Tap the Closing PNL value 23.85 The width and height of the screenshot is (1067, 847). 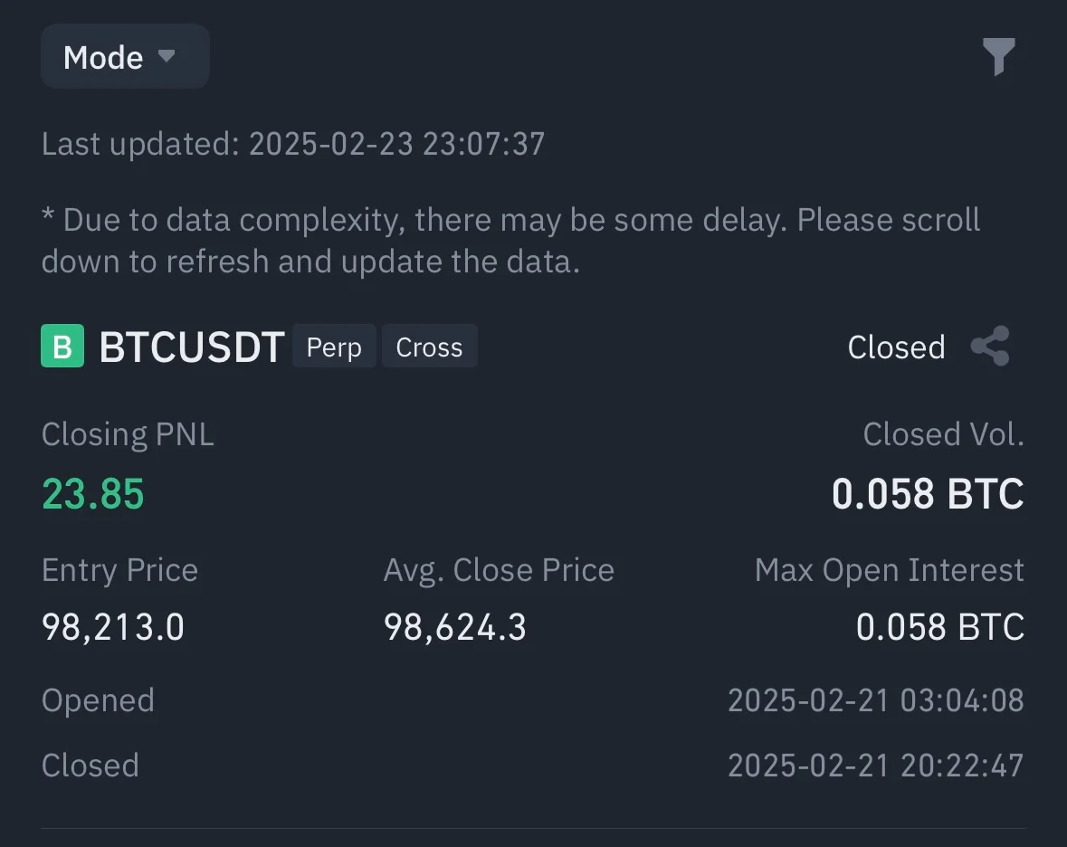pyautogui.click(x=93, y=495)
